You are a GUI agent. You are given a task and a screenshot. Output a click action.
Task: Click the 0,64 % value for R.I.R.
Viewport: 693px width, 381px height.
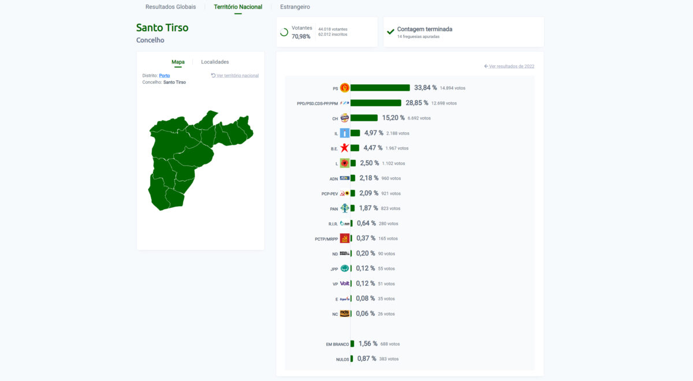366,223
